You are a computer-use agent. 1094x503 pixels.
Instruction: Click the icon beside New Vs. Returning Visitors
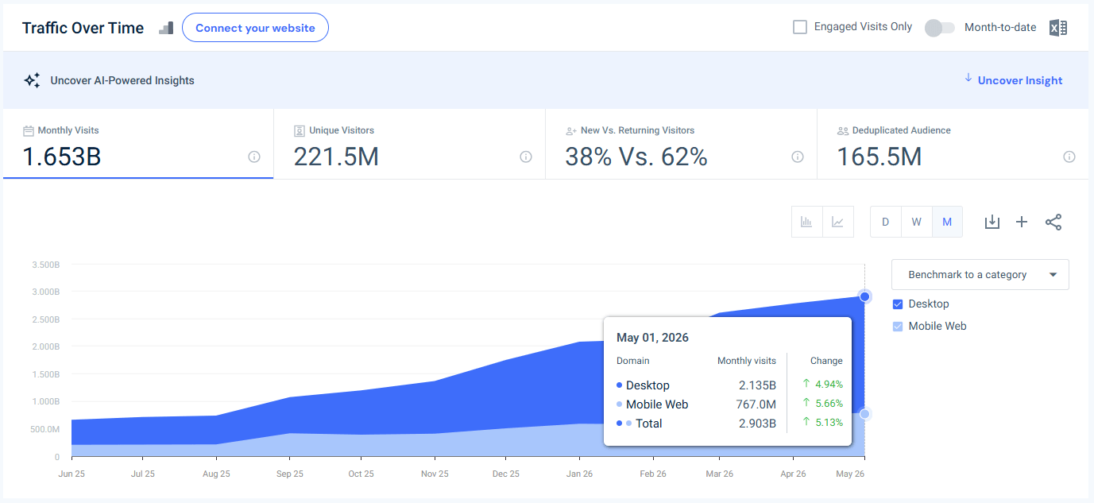click(571, 130)
